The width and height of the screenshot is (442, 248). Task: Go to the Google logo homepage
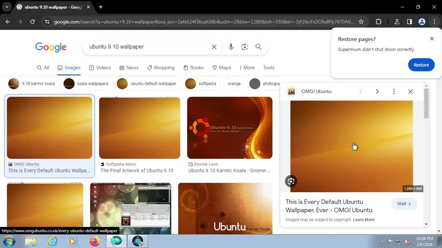[51, 47]
